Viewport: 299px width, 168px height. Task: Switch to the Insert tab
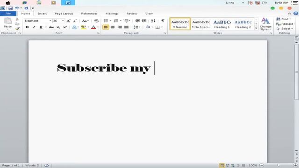43,14
